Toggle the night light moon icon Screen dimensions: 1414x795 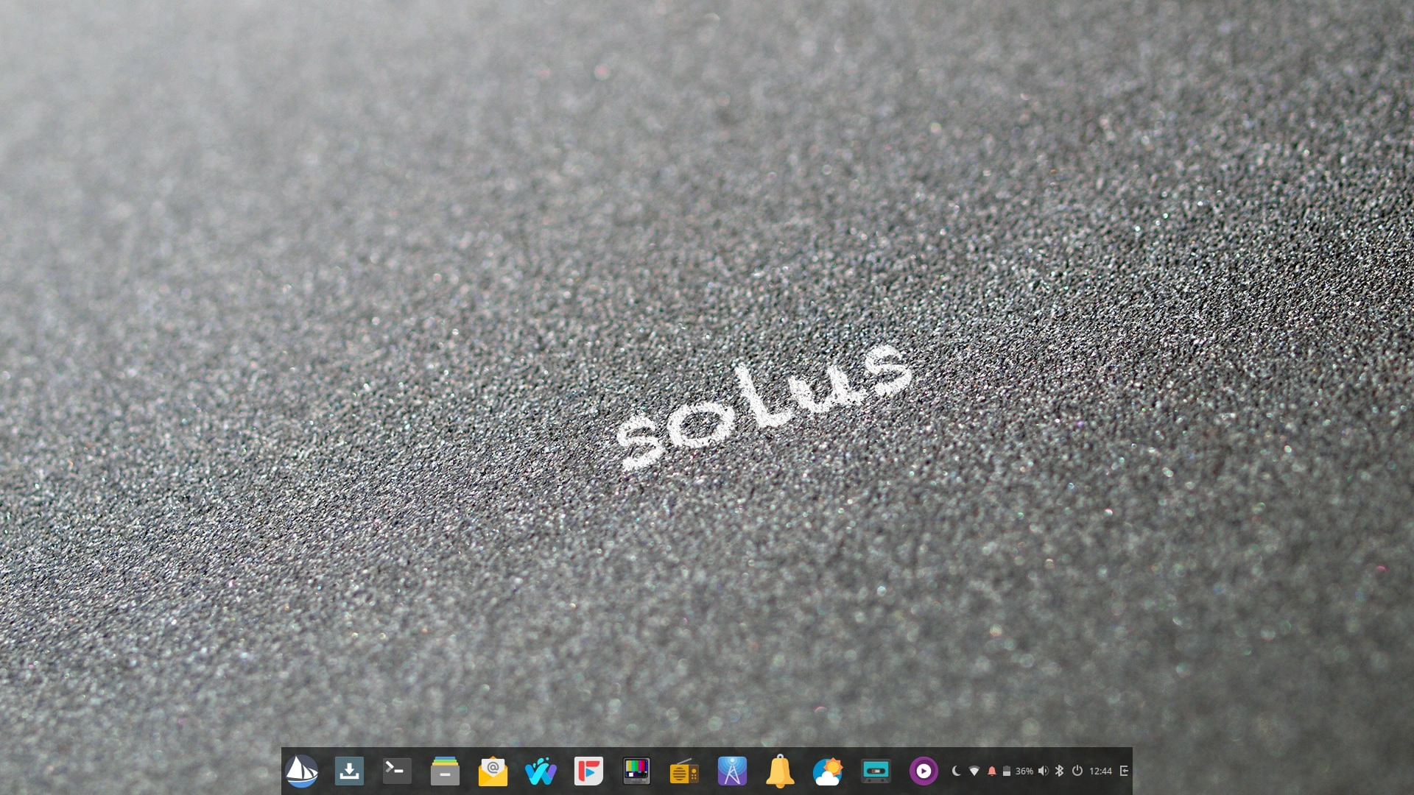coord(957,771)
